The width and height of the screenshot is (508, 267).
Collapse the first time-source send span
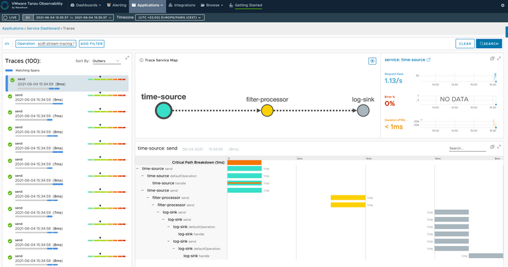point(138,169)
